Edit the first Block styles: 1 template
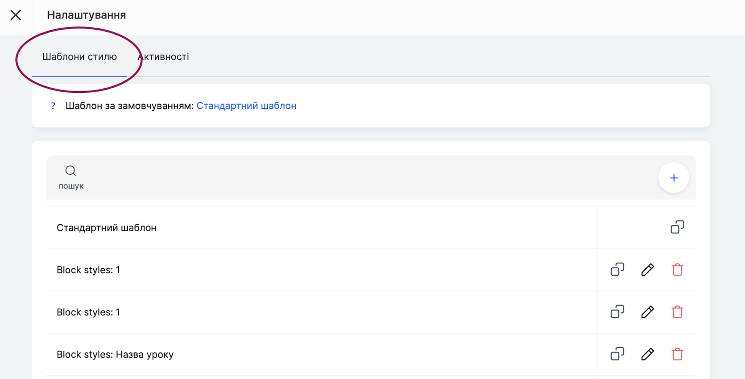 pos(647,270)
